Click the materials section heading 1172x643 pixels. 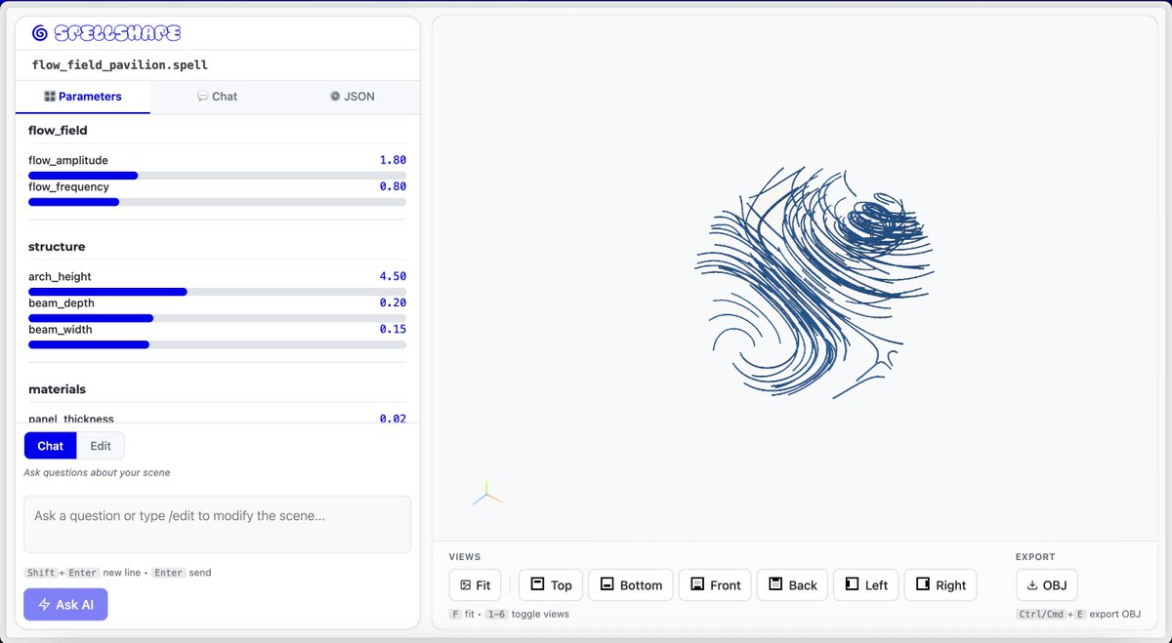(x=57, y=389)
